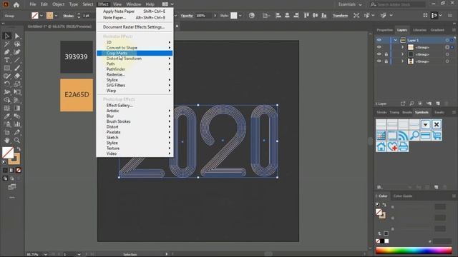Select the Paintbrush tool
This screenshot has height=257, width=458.
(17, 69)
